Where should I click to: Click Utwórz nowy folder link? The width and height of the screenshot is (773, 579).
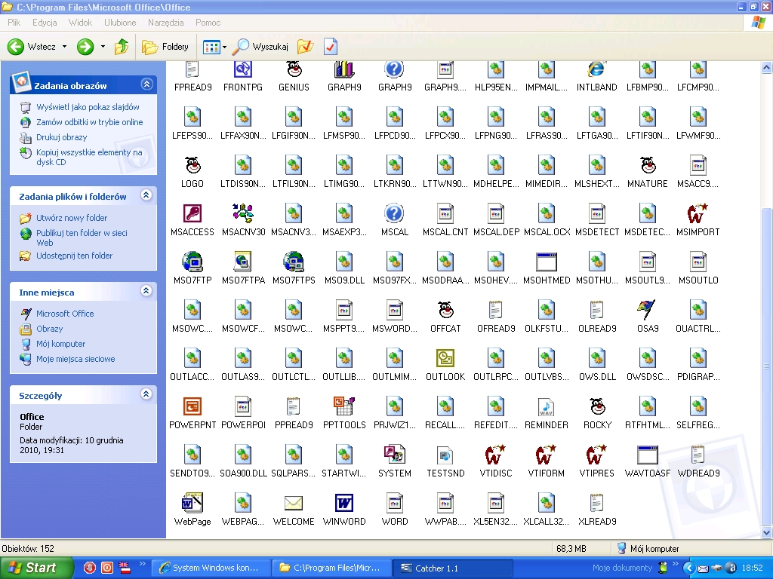coord(72,218)
